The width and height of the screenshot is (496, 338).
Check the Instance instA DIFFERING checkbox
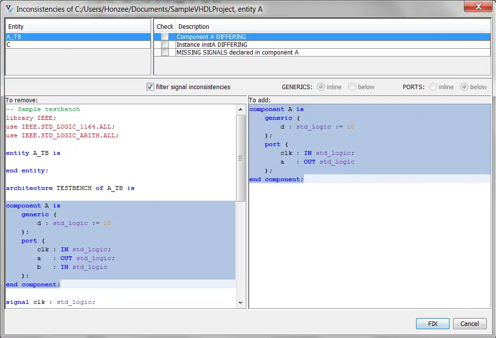(165, 45)
